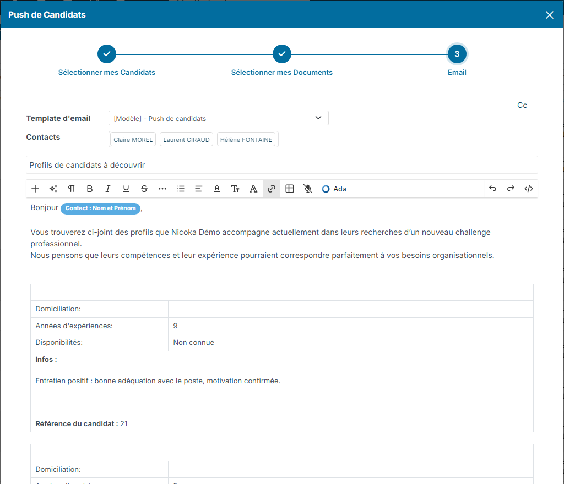Open the Template d'email dropdown

(218, 118)
